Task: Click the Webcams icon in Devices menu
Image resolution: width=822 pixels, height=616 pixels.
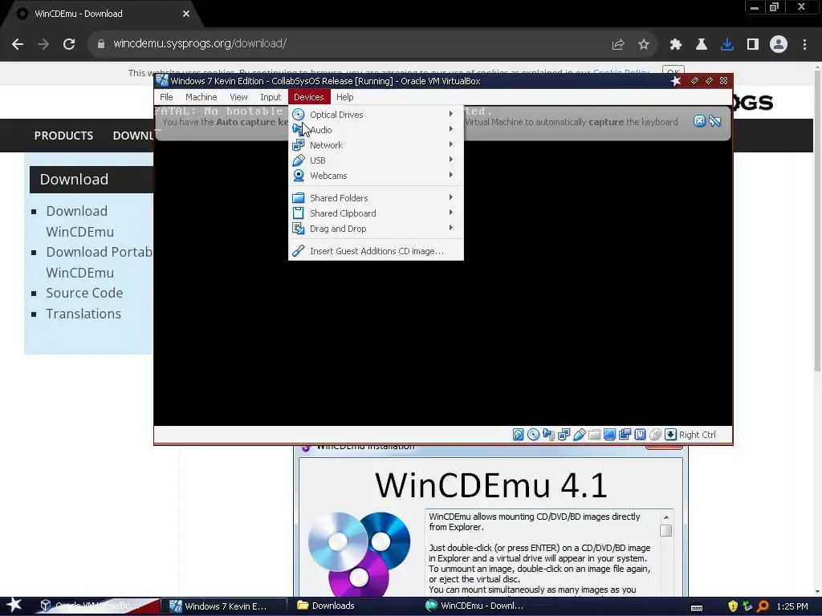Action: (x=299, y=176)
